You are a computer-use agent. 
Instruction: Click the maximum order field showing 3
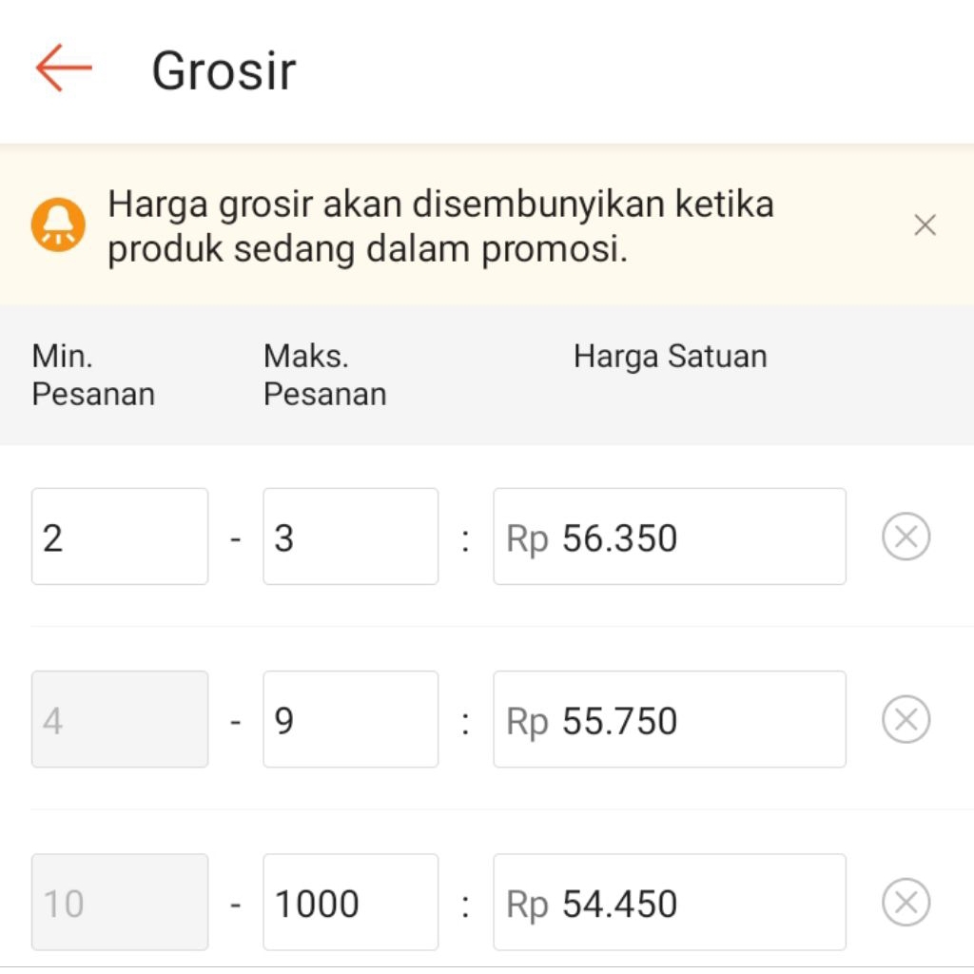(x=349, y=536)
